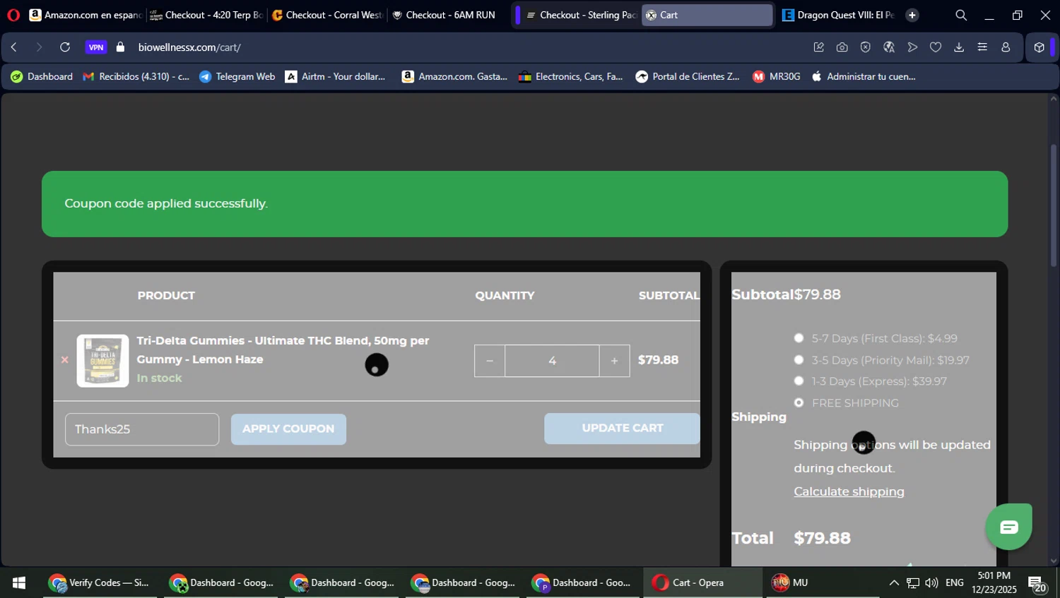Open the Calculate shipping link
The width and height of the screenshot is (1060, 598).
[x=849, y=491]
